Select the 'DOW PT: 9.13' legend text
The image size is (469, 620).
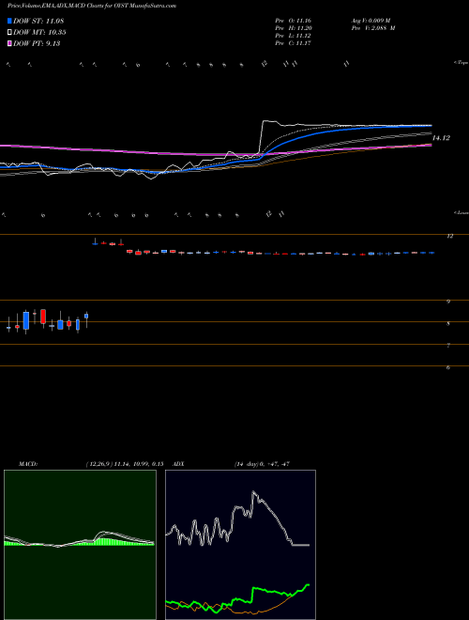(x=37, y=43)
